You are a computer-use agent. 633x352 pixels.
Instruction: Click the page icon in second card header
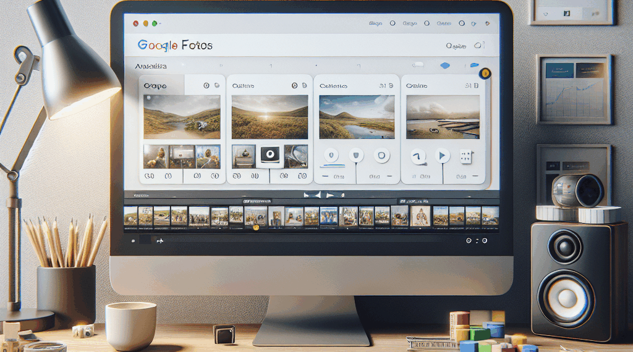click(304, 85)
